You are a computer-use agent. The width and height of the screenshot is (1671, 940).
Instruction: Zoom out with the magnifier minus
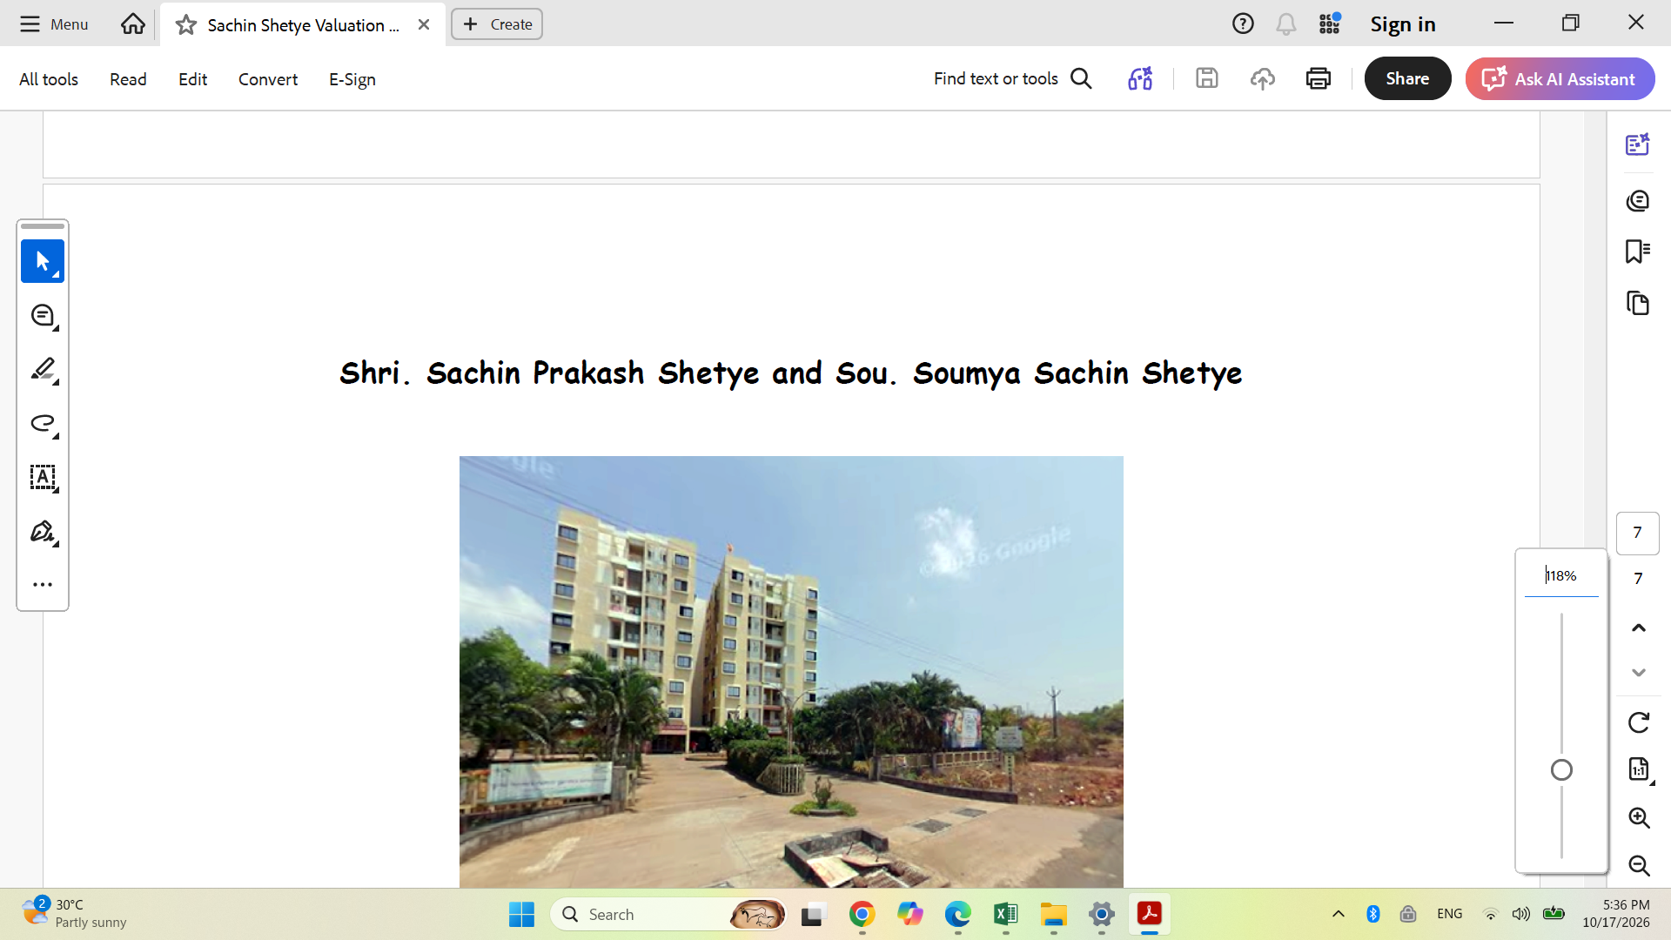coord(1639,865)
